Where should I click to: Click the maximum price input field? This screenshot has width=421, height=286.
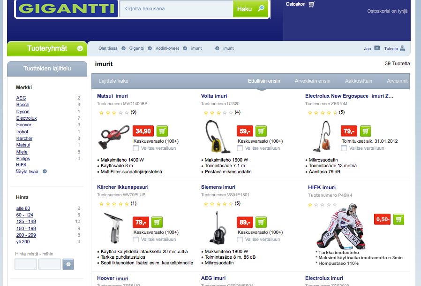coord(50,264)
